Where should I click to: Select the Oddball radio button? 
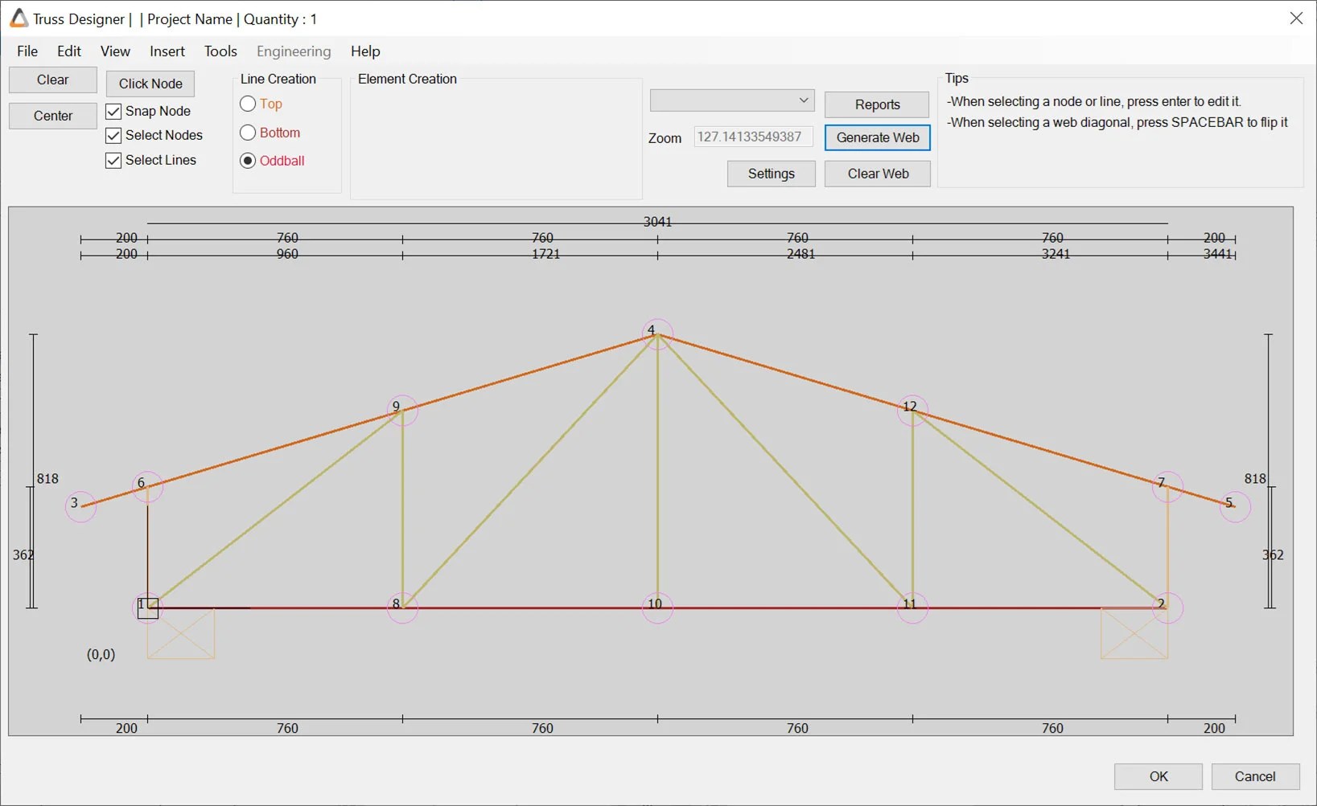point(247,160)
